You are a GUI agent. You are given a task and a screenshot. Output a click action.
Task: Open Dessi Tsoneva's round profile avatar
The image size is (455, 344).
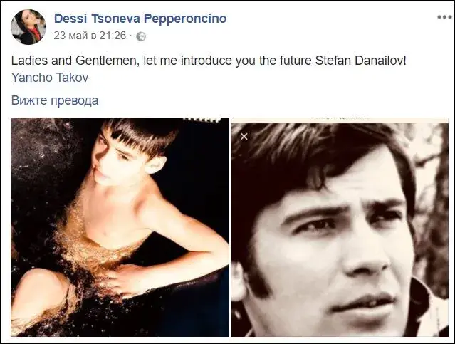point(28,27)
